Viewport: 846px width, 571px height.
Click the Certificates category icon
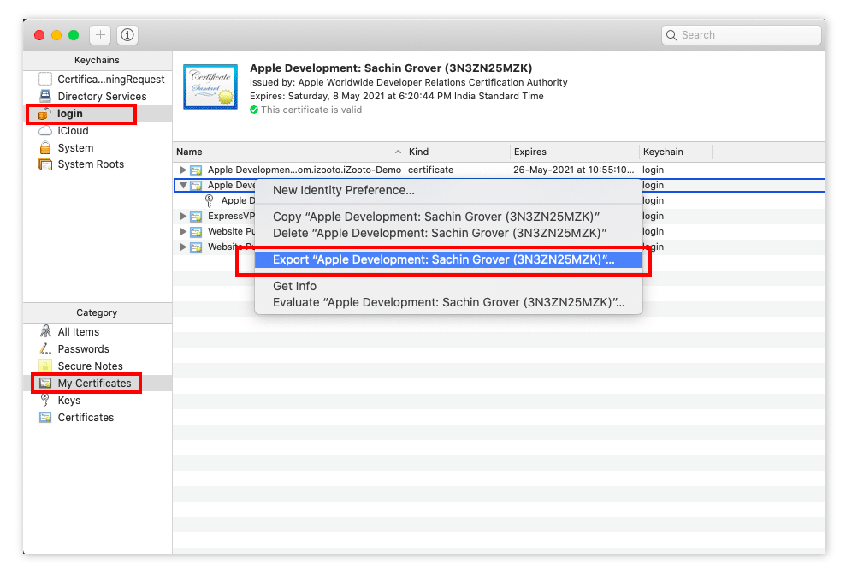[x=46, y=418]
